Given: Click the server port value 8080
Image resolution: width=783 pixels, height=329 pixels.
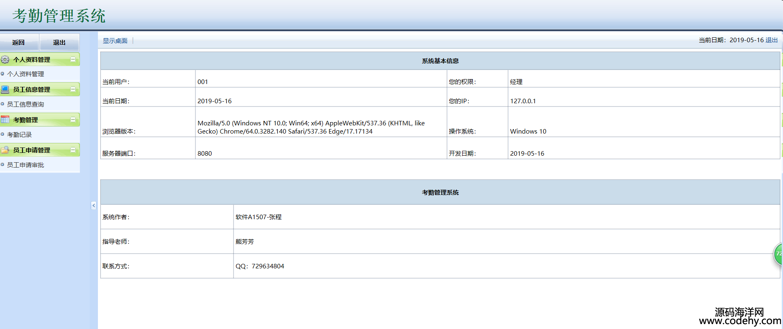Looking at the screenshot, I should [x=205, y=154].
